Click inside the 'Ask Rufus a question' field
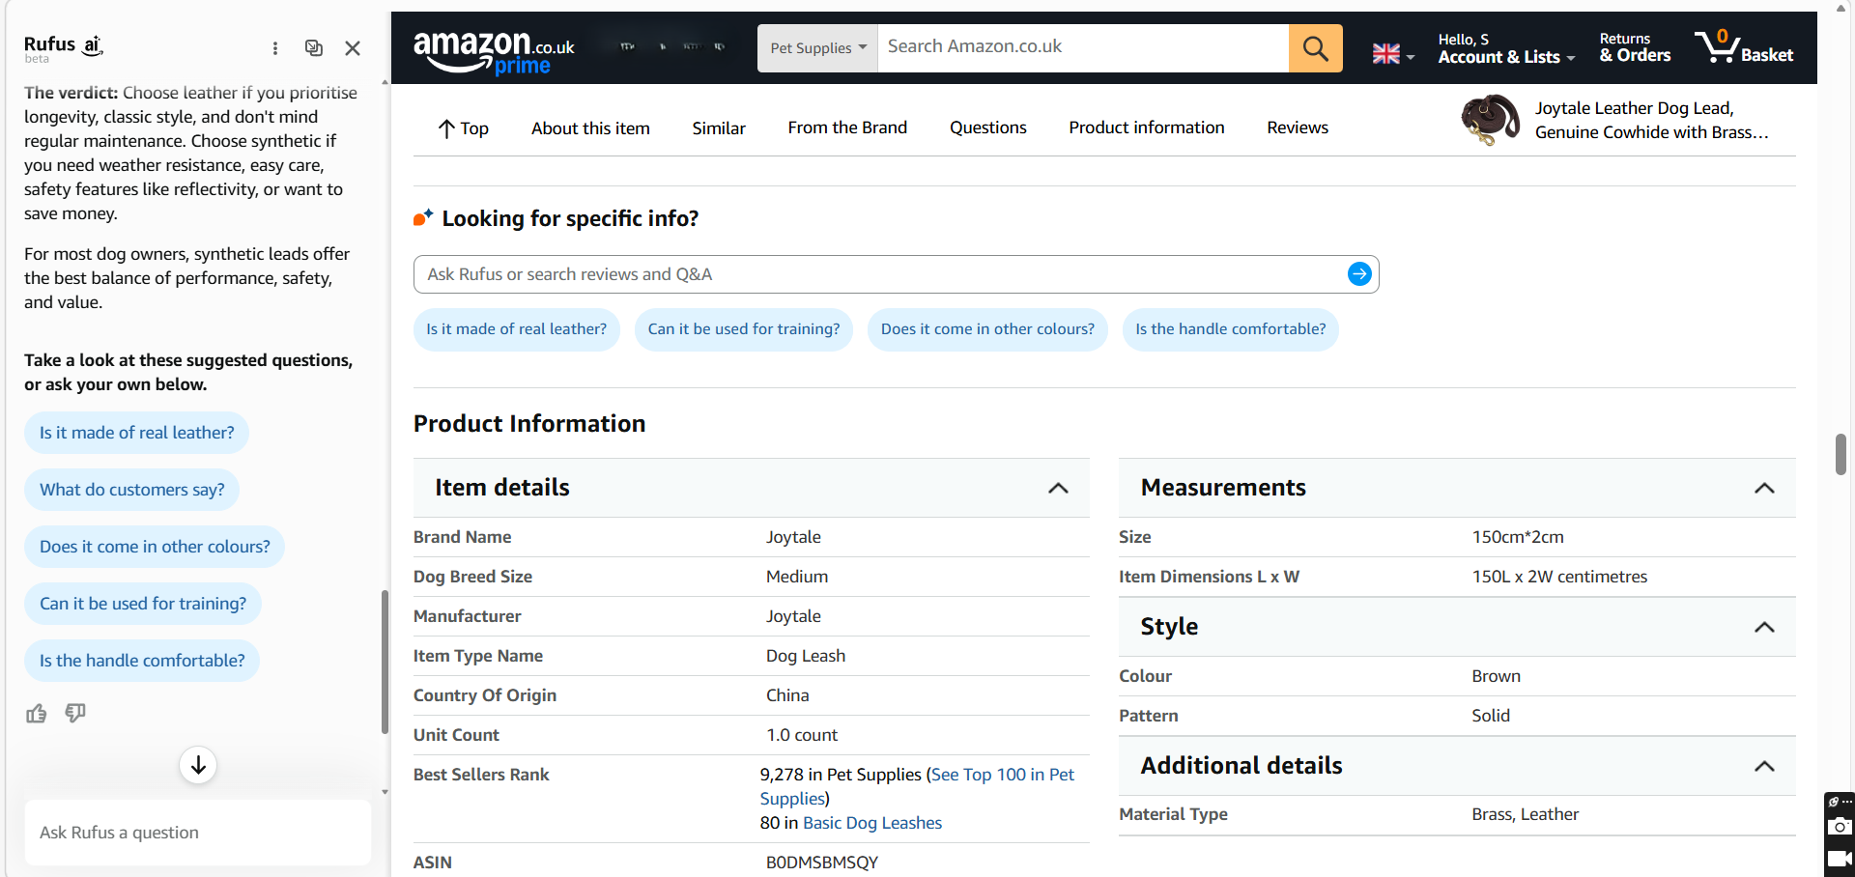The image size is (1855, 877). pos(197,832)
